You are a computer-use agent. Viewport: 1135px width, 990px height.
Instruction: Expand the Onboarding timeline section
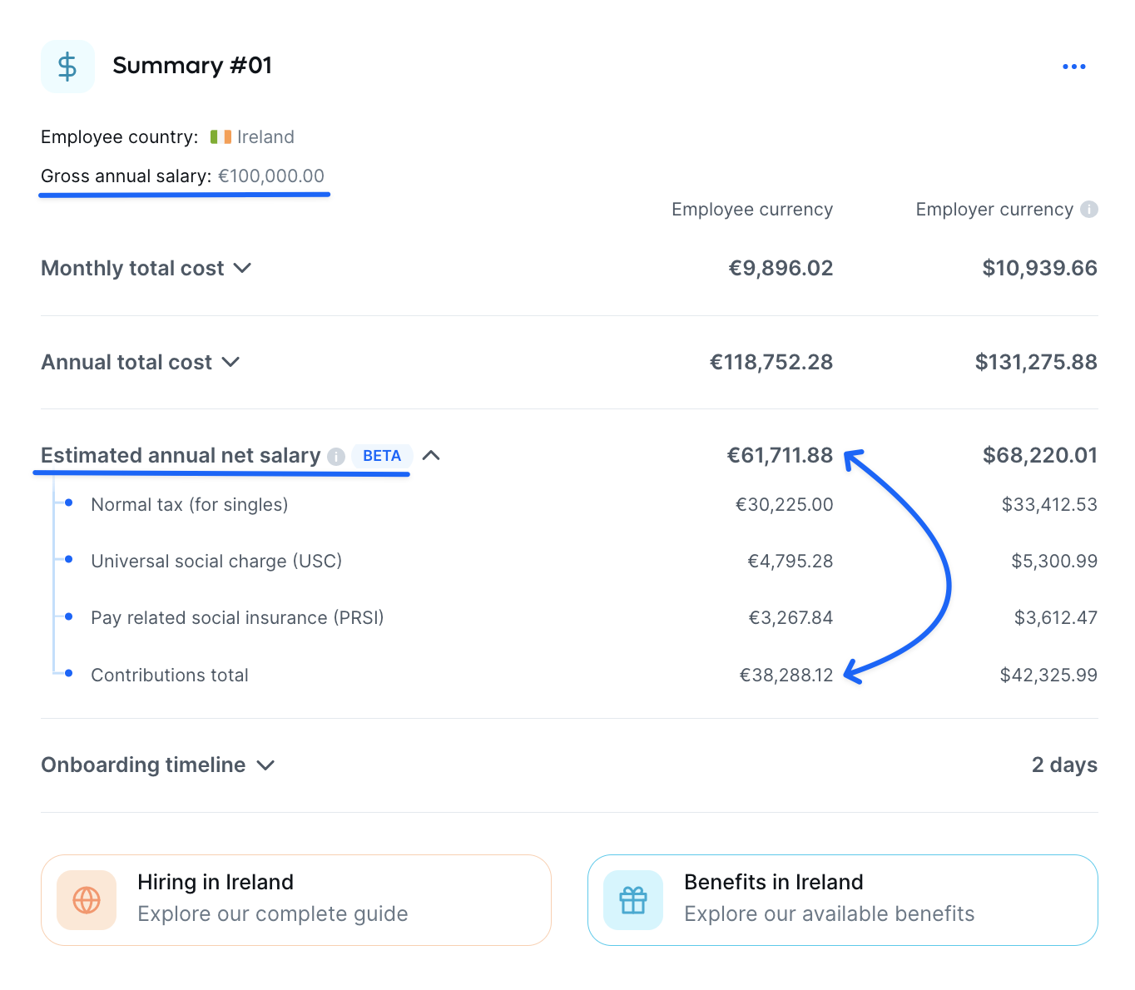265,765
